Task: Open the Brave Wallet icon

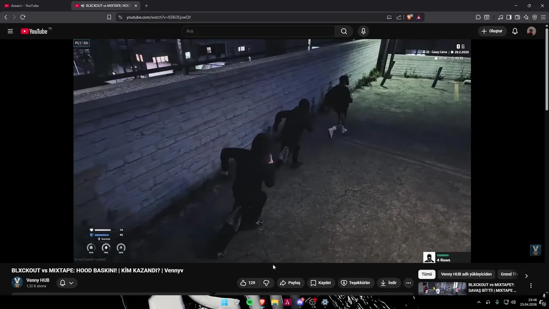Action: click(517, 17)
